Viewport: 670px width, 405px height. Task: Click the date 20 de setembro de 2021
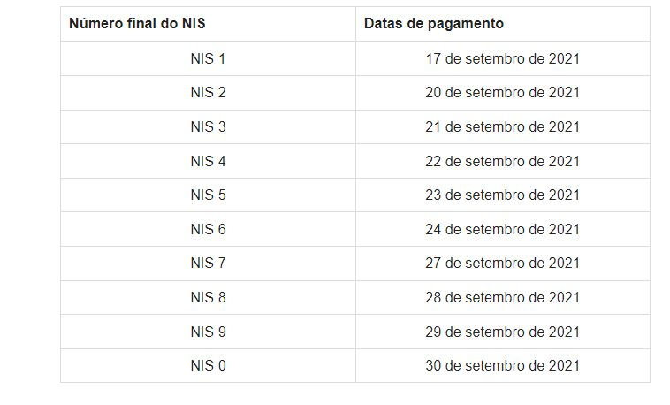502,93
